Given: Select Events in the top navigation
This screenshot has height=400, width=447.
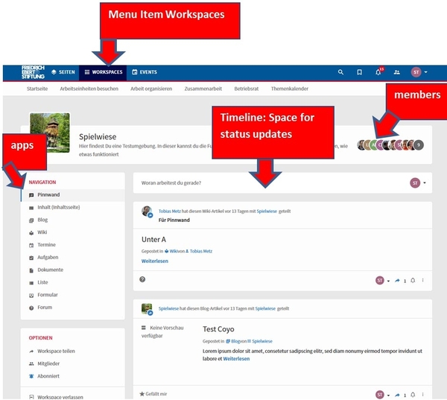Looking at the screenshot, I should click(x=145, y=72).
